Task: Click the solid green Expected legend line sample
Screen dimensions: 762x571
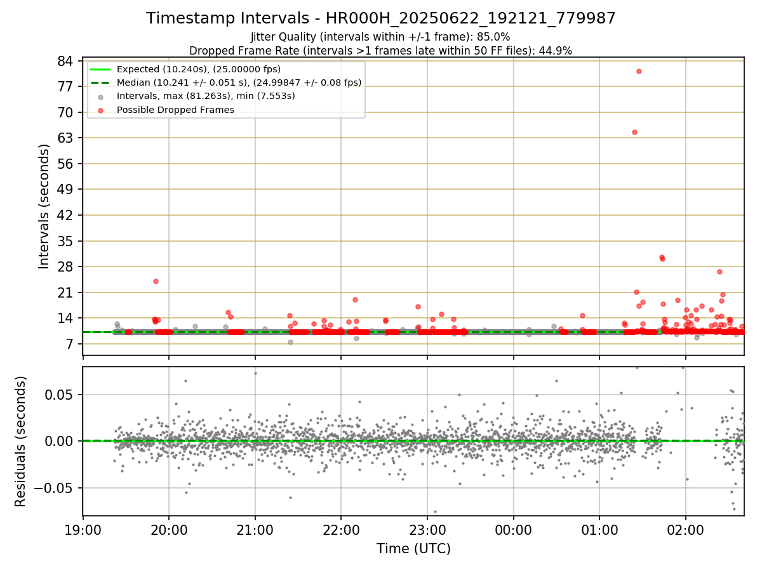Action: click(x=101, y=69)
